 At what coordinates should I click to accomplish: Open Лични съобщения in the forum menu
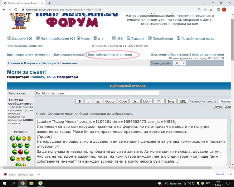coord(55,39)
